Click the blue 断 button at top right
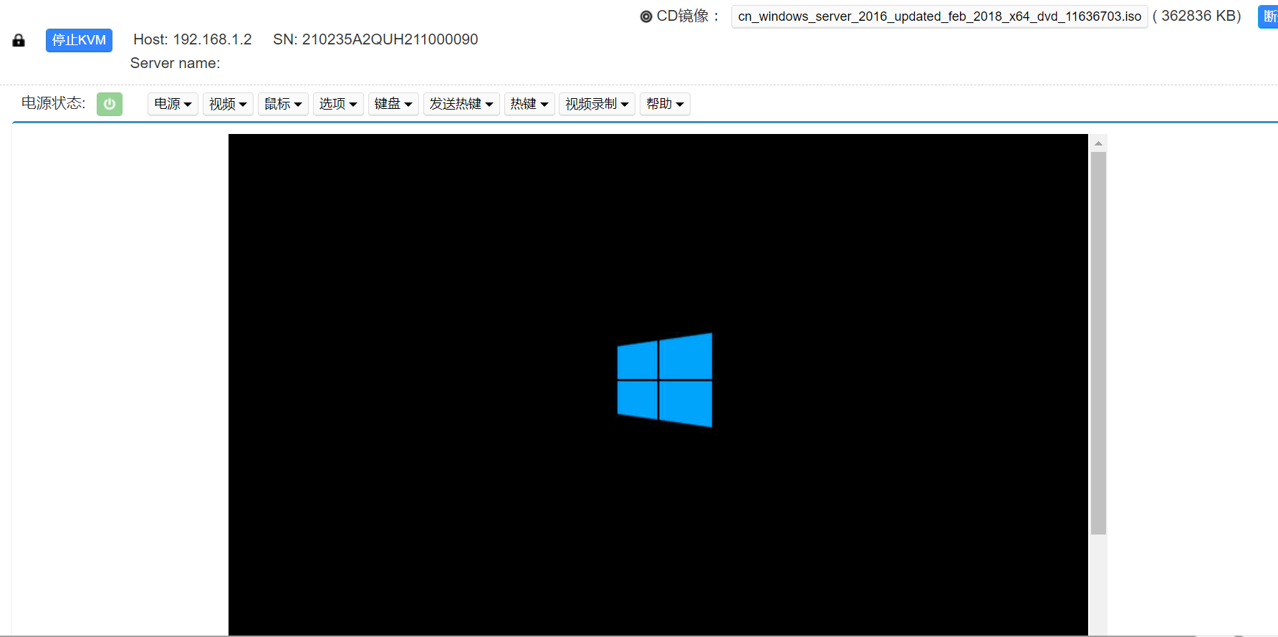This screenshot has height=637, width=1278. (x=1269, y=16)
